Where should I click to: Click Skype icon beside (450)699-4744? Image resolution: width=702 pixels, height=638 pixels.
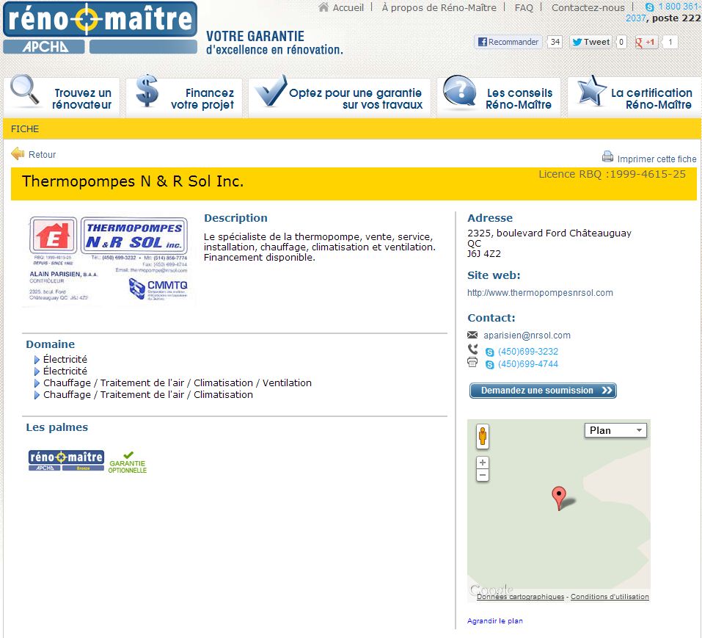[490, 365]
